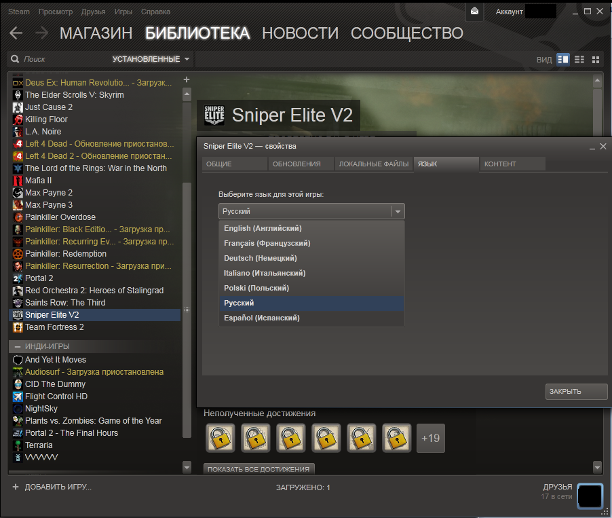This screenshot has height=518, width=612.
Task: Switch to the ОБНОВЛЕНИЯ tab
Action: click(301, 164)
